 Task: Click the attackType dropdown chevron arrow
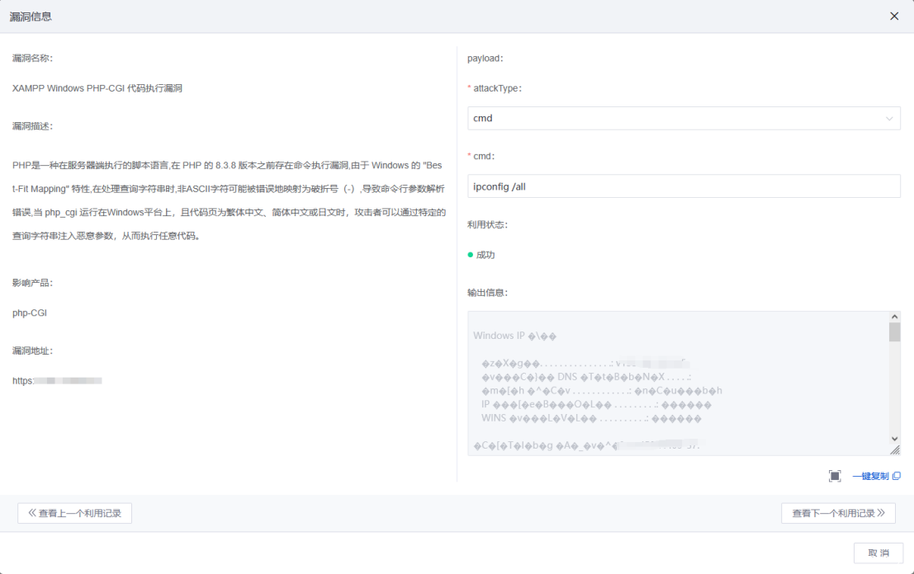(889, 119)
